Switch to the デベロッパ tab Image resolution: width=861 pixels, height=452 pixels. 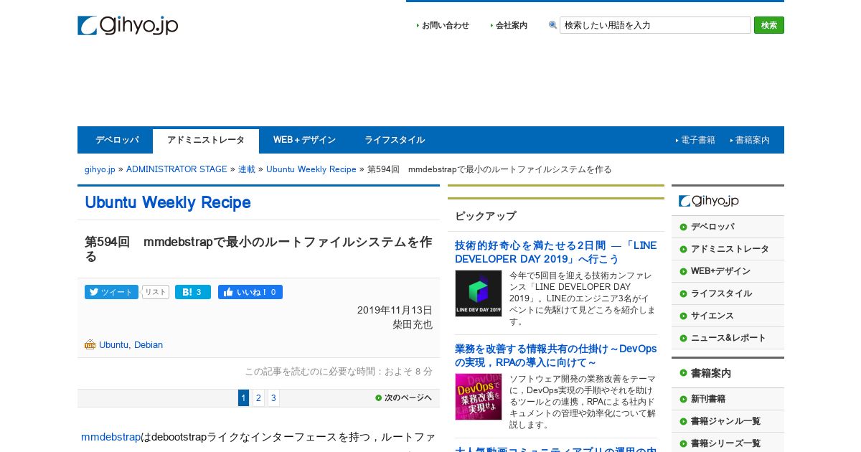tap(117, 140)
